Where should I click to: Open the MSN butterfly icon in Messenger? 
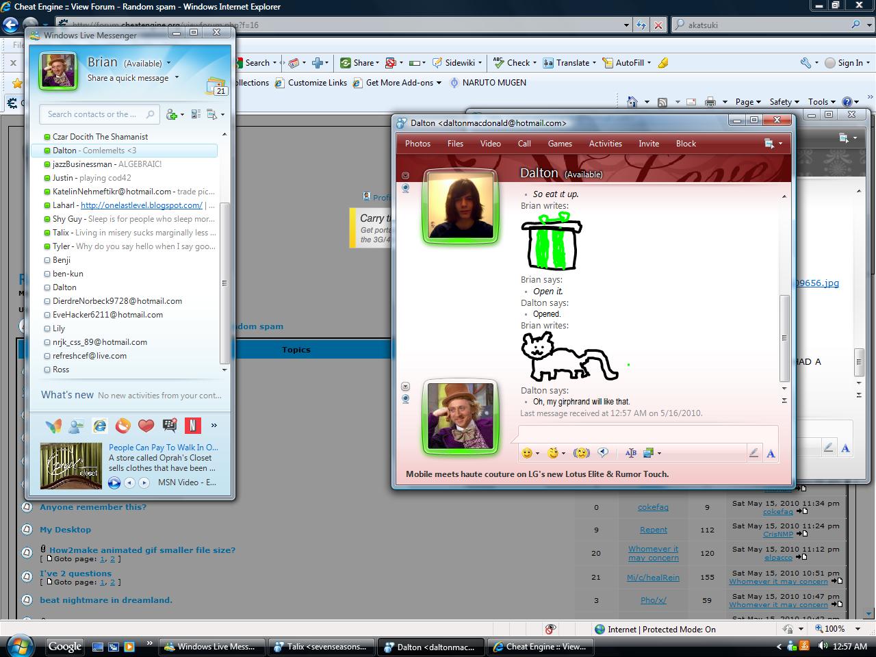(53, 426)
